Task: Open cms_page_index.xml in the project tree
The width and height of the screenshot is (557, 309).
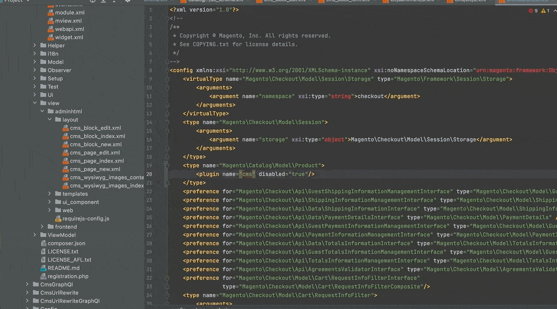Action: point(97,161)
